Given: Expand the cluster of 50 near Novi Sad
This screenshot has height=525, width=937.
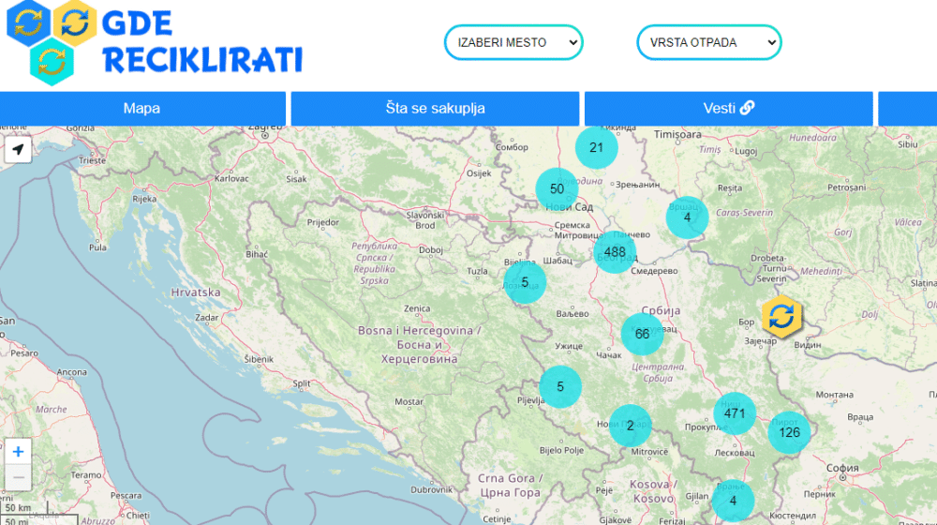Looking at the screenshot, I should [557, 189].
